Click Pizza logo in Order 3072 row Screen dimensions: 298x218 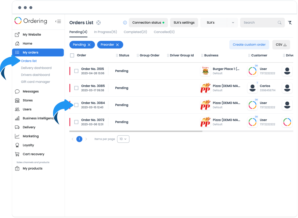pos(206,122)
